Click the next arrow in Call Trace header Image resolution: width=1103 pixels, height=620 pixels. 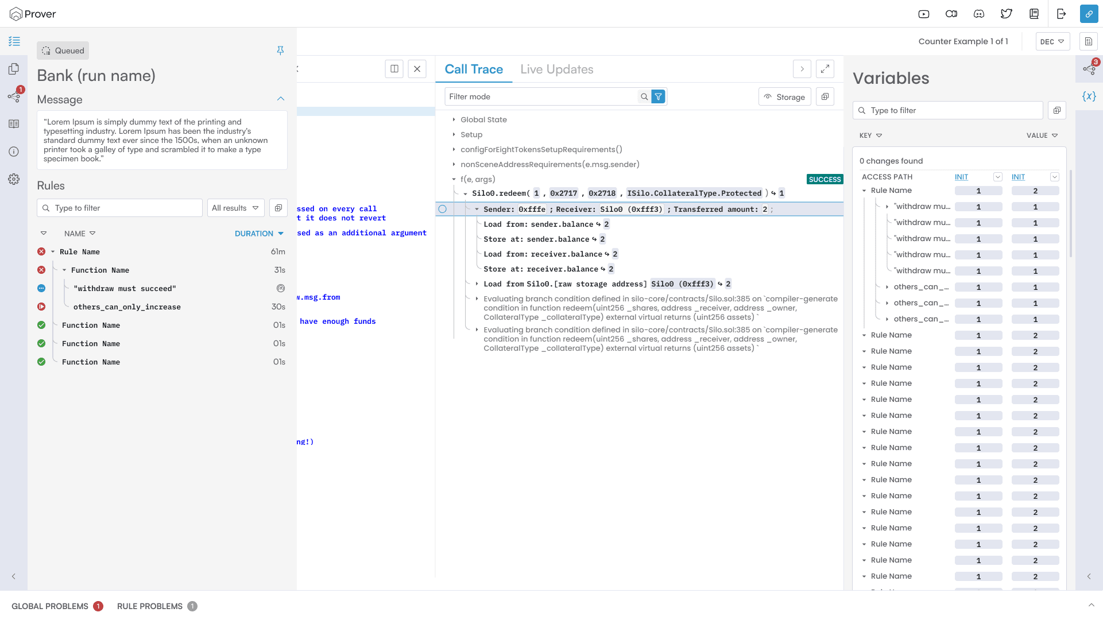pyautogui.click(x=802, y=69)
